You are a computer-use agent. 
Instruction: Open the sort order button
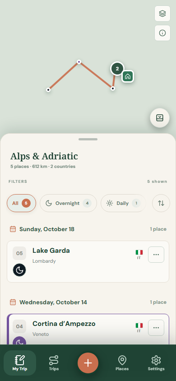(161, 203)
